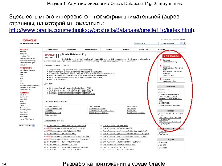Click PDF icon for Data Mining datasheet
The image size is (222, 166).
pos(101,128)
